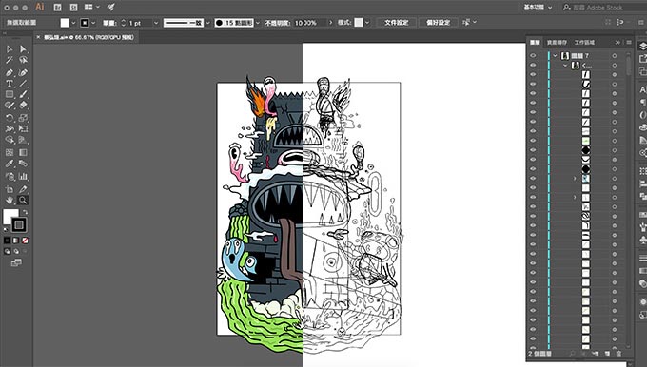
Task: Select the open document tab showing 66.67%
Action: (86, 37)
